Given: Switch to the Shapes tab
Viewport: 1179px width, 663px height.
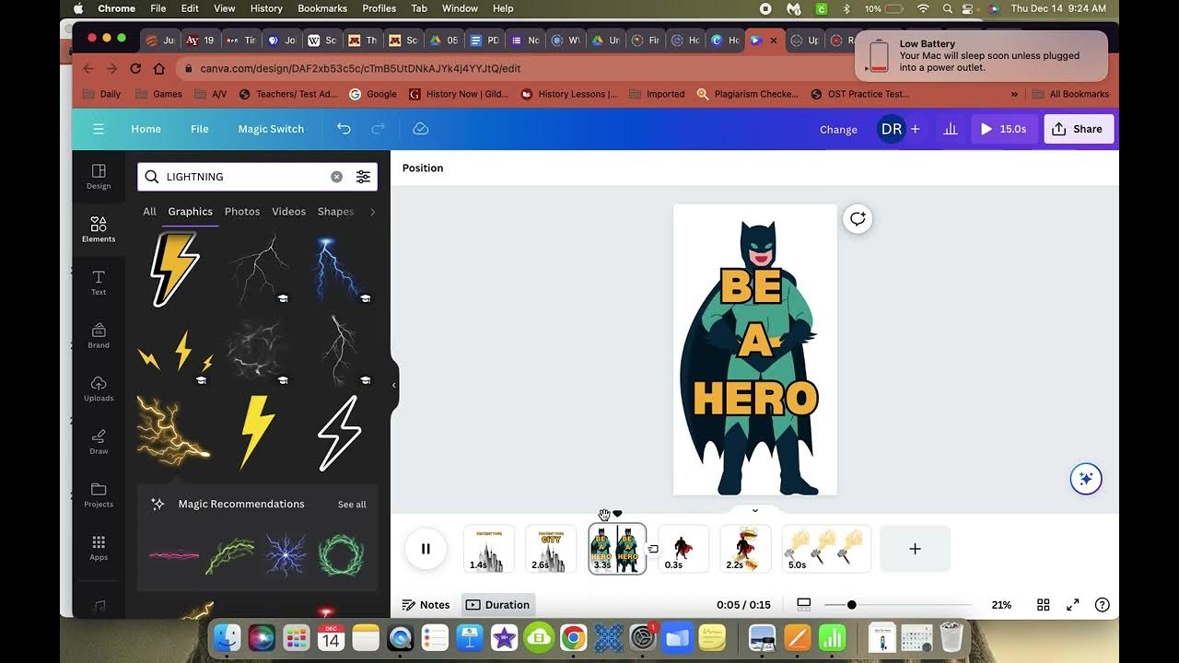Looking at the screenshot, I should (x=335, y=212).
